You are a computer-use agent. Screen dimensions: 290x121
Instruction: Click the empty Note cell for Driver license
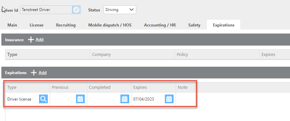(186, 99)
